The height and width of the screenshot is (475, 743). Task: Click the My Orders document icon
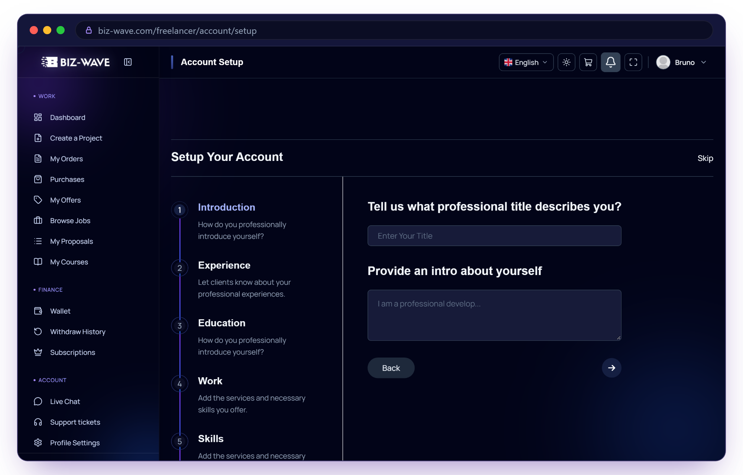click(x=38, y=159)
